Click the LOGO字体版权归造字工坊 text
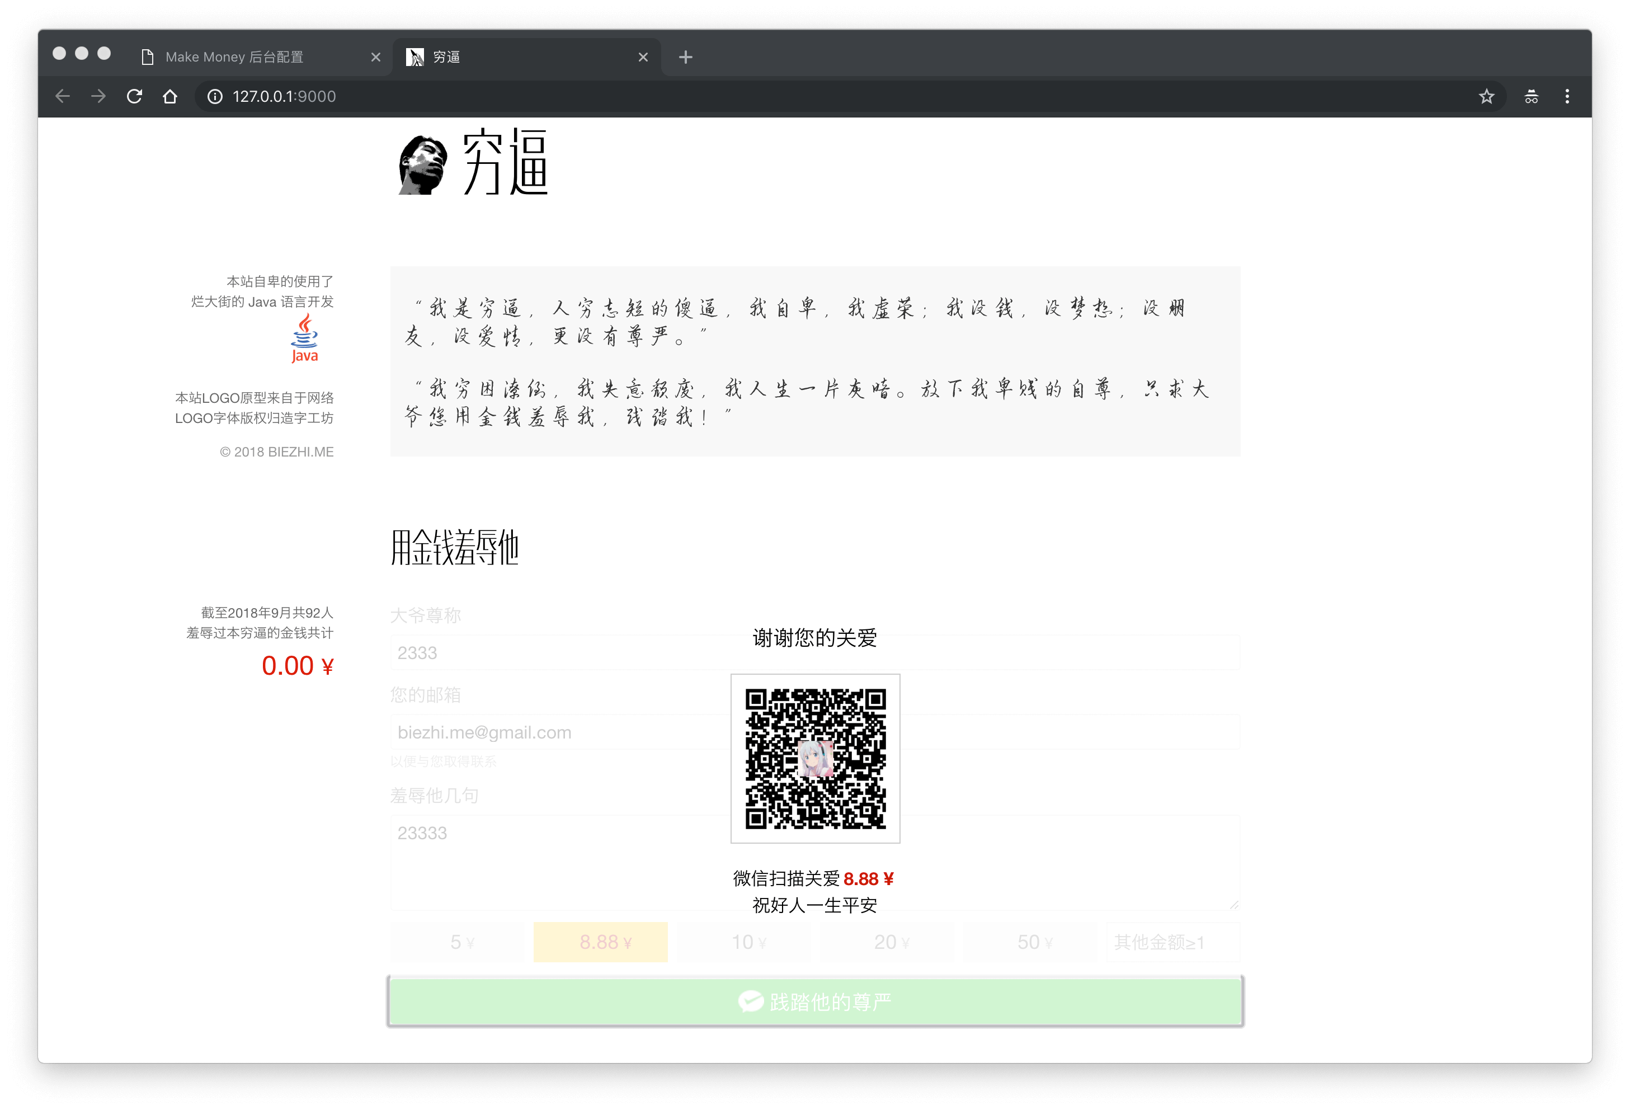1630x1110 pixels. coord(255,418)
